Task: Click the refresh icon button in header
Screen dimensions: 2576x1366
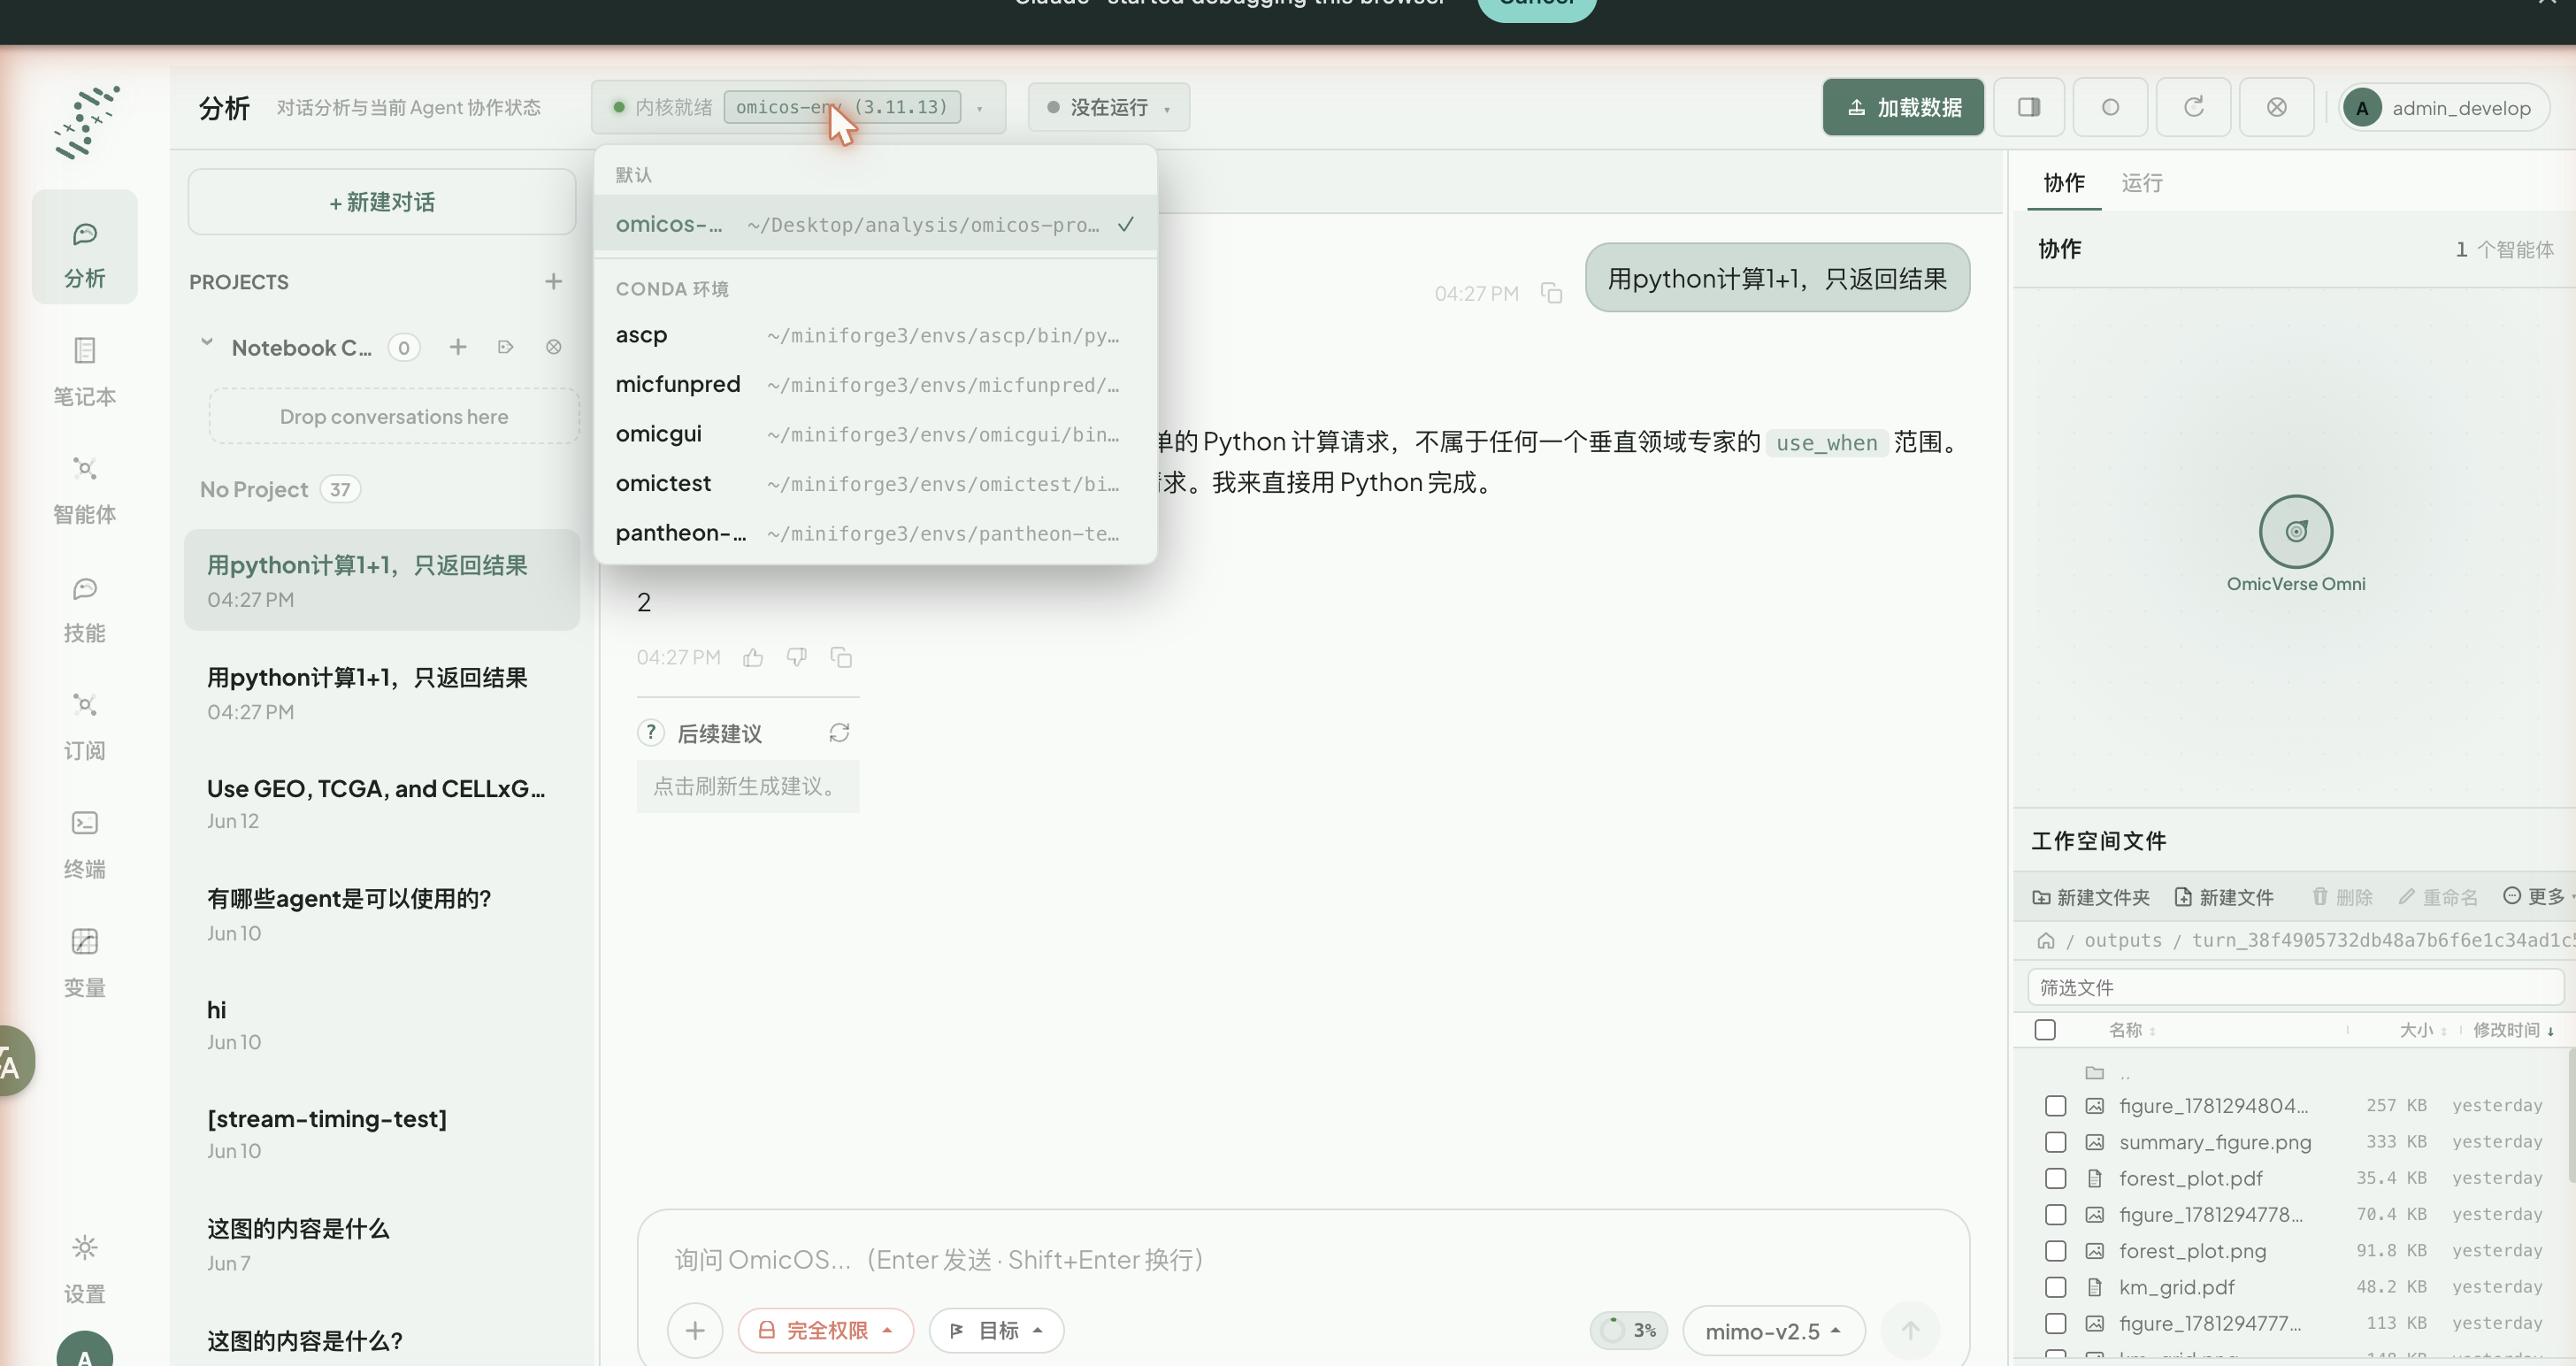Action: coord(2193,107)
